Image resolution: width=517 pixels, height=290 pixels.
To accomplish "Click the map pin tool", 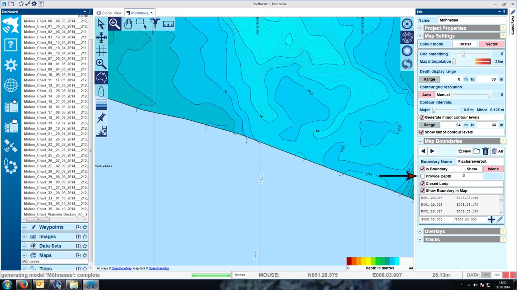I will [101, 118].
